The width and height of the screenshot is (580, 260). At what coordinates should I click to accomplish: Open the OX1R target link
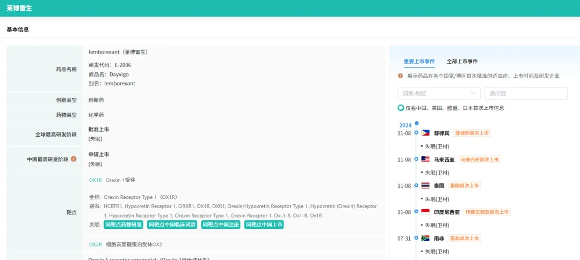coord(95,180)
